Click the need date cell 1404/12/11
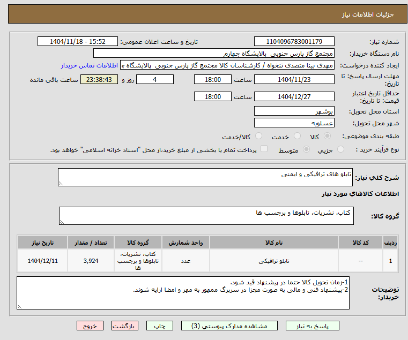Screen dimensions: 408x340 43,261
